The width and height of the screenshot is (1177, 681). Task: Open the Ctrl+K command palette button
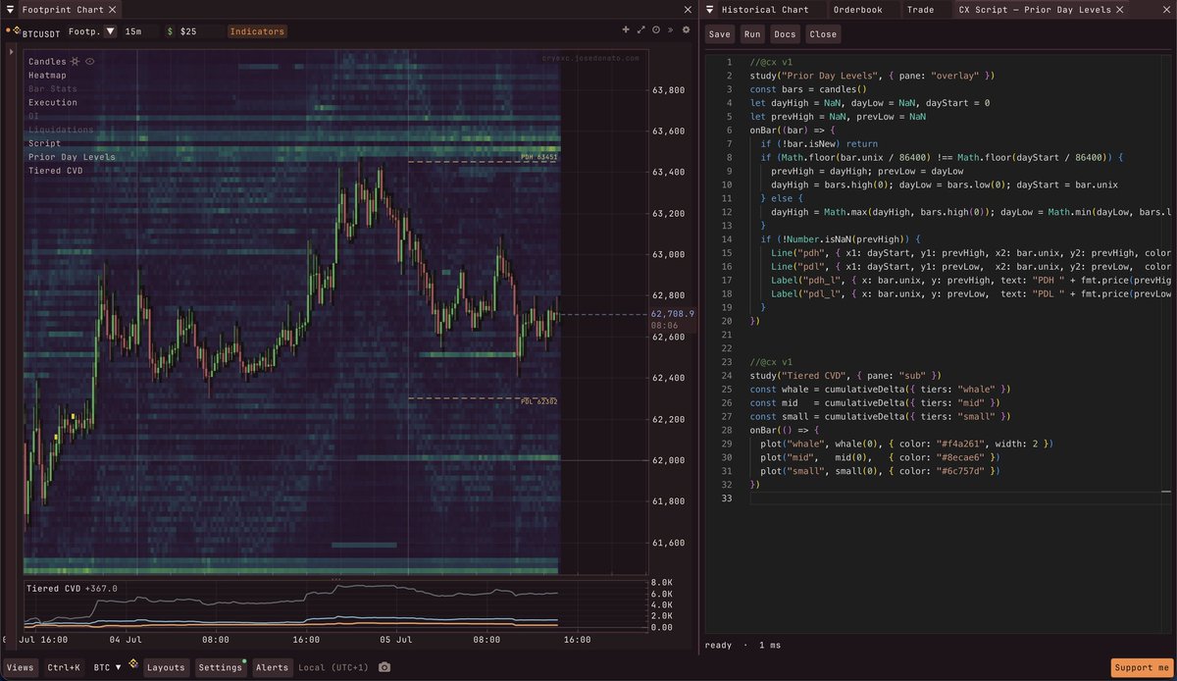coord(65,667)
